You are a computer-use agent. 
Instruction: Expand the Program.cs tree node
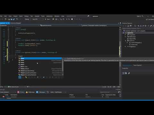pos(125,47)
